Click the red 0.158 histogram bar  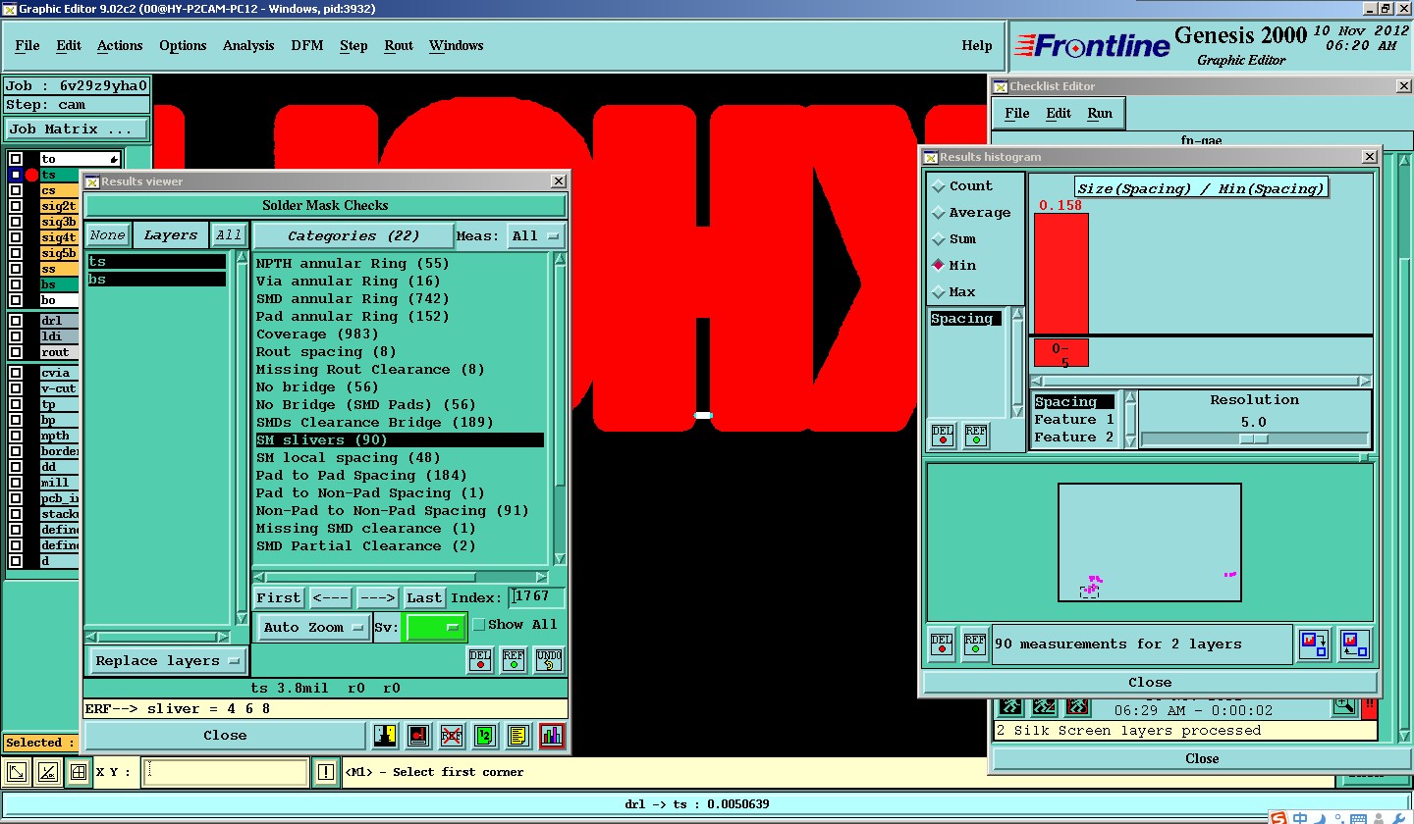coord(1061,273)
